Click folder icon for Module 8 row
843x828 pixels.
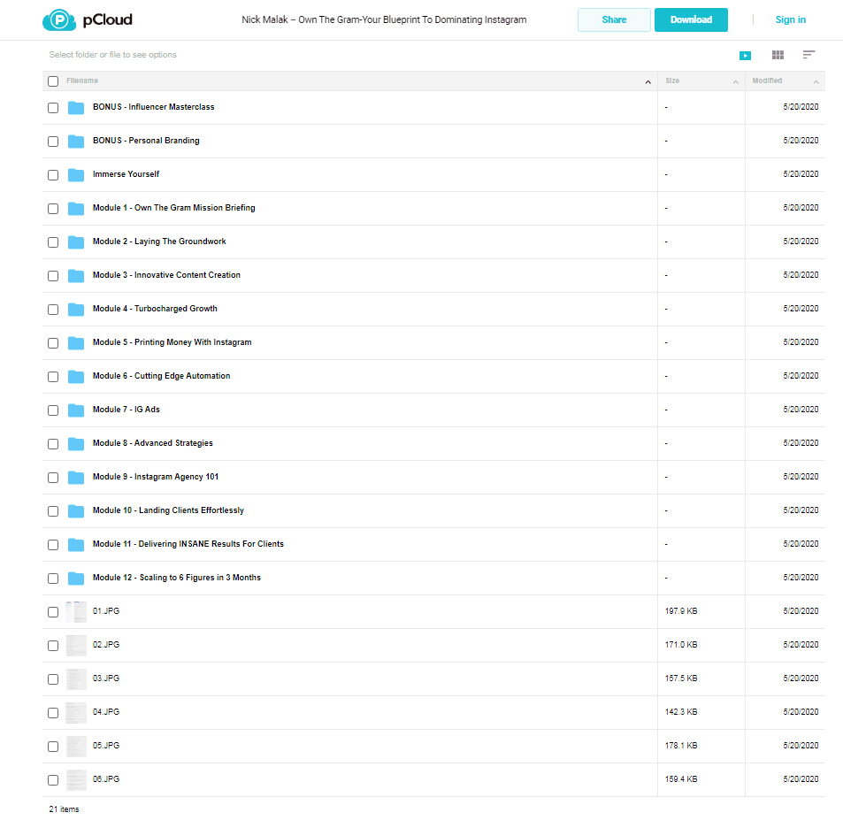[76, 443]
